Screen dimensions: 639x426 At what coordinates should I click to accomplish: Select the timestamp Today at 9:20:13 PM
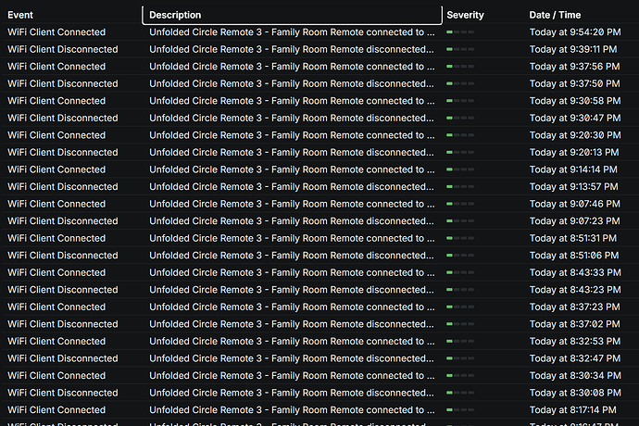tap(574, 152)
